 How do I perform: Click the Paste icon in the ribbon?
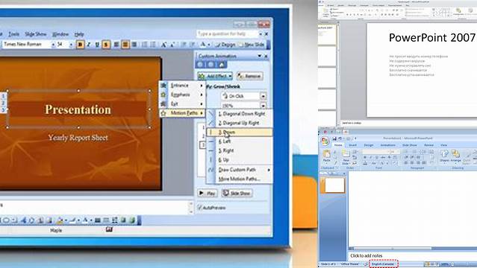click(326, 156)
